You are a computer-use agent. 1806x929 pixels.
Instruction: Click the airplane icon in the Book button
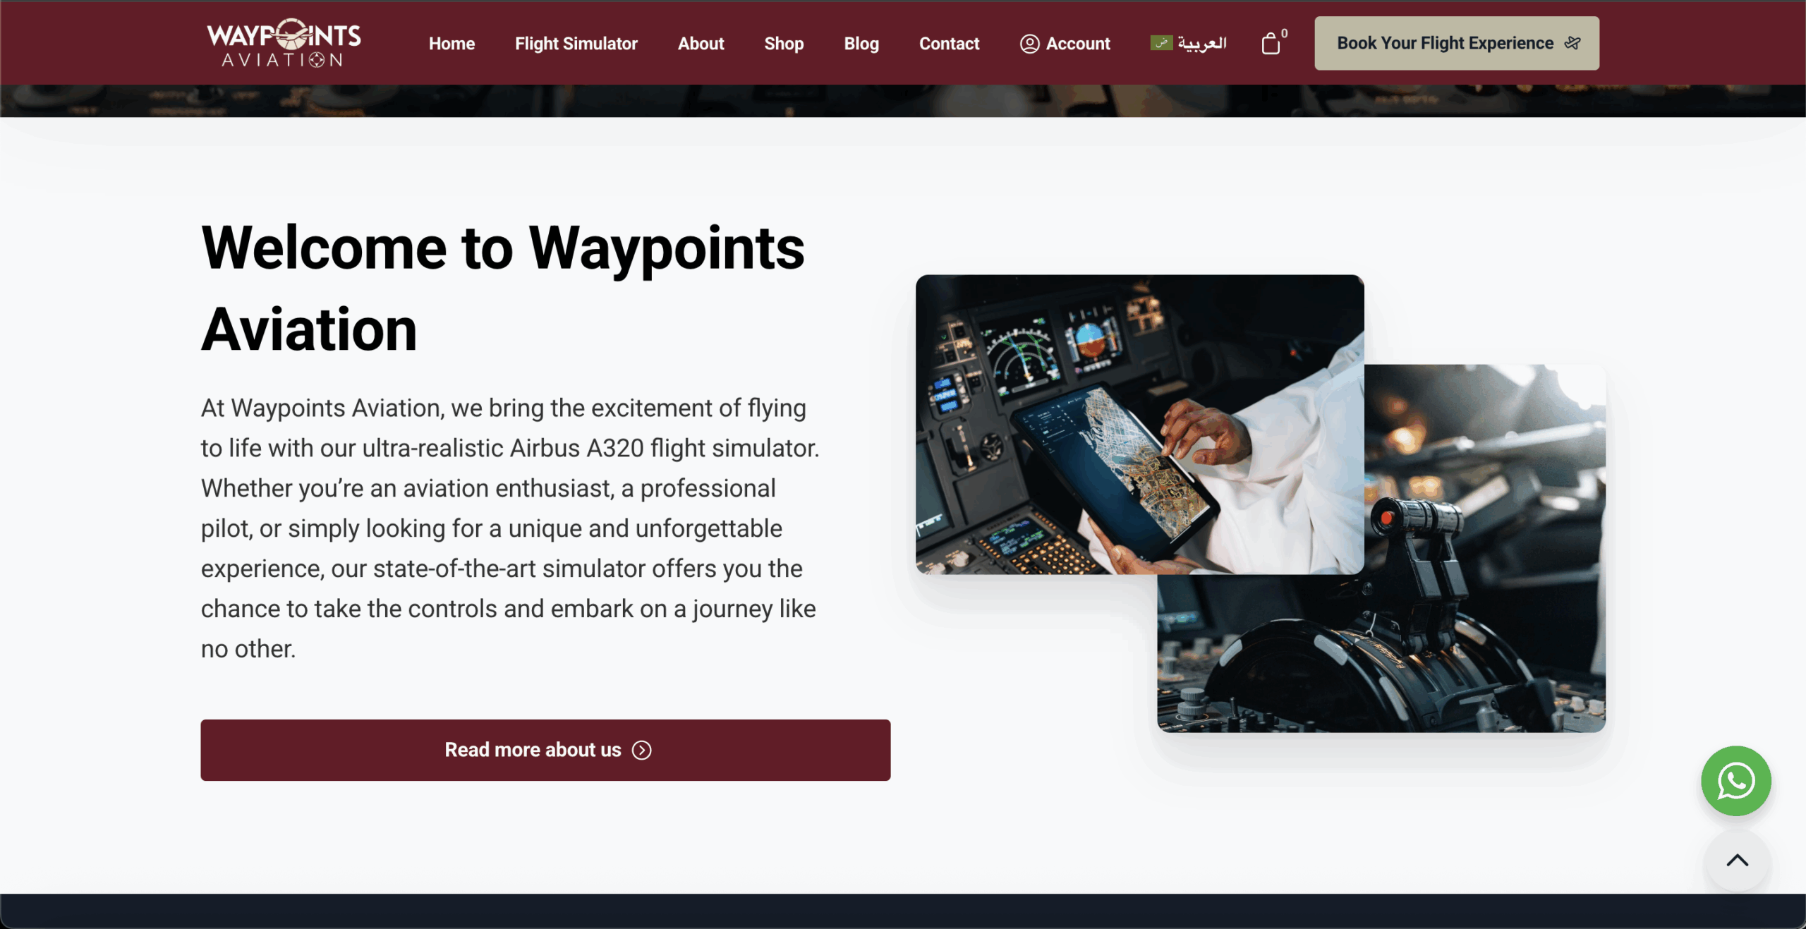1572,43
